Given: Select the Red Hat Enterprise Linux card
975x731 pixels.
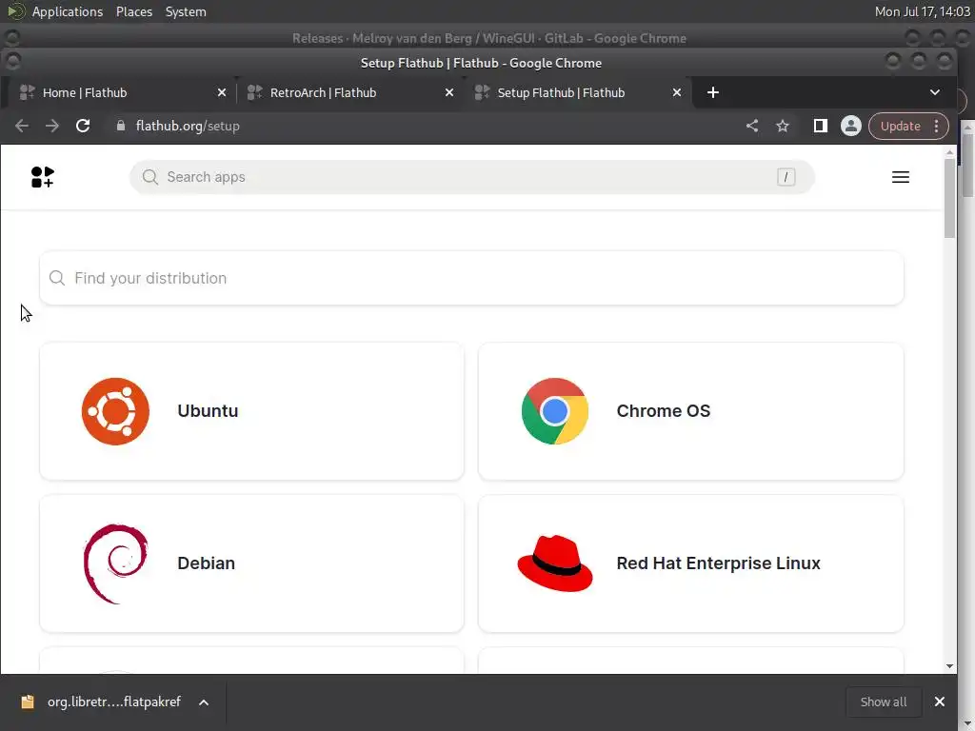Looking at the screenshot, I should 691,563.
